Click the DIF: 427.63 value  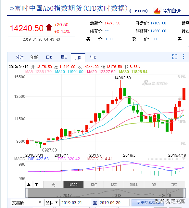point(38,159)
